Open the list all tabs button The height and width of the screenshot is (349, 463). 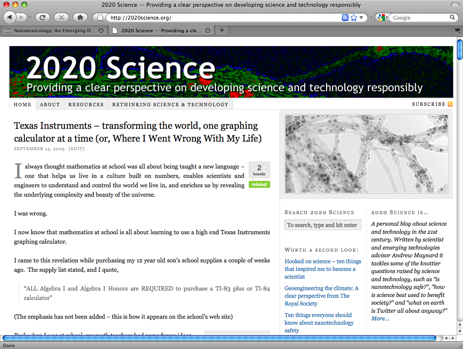(x=457, y=31)
